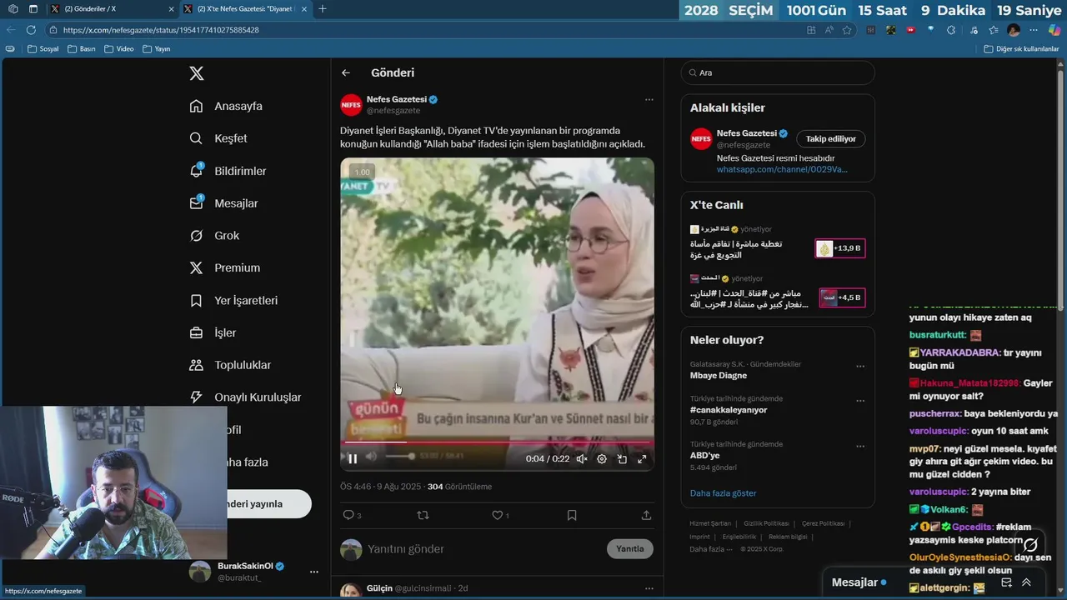
Task: Expand the Mesajlar drawer arrows
Action: coord(1026,582)
